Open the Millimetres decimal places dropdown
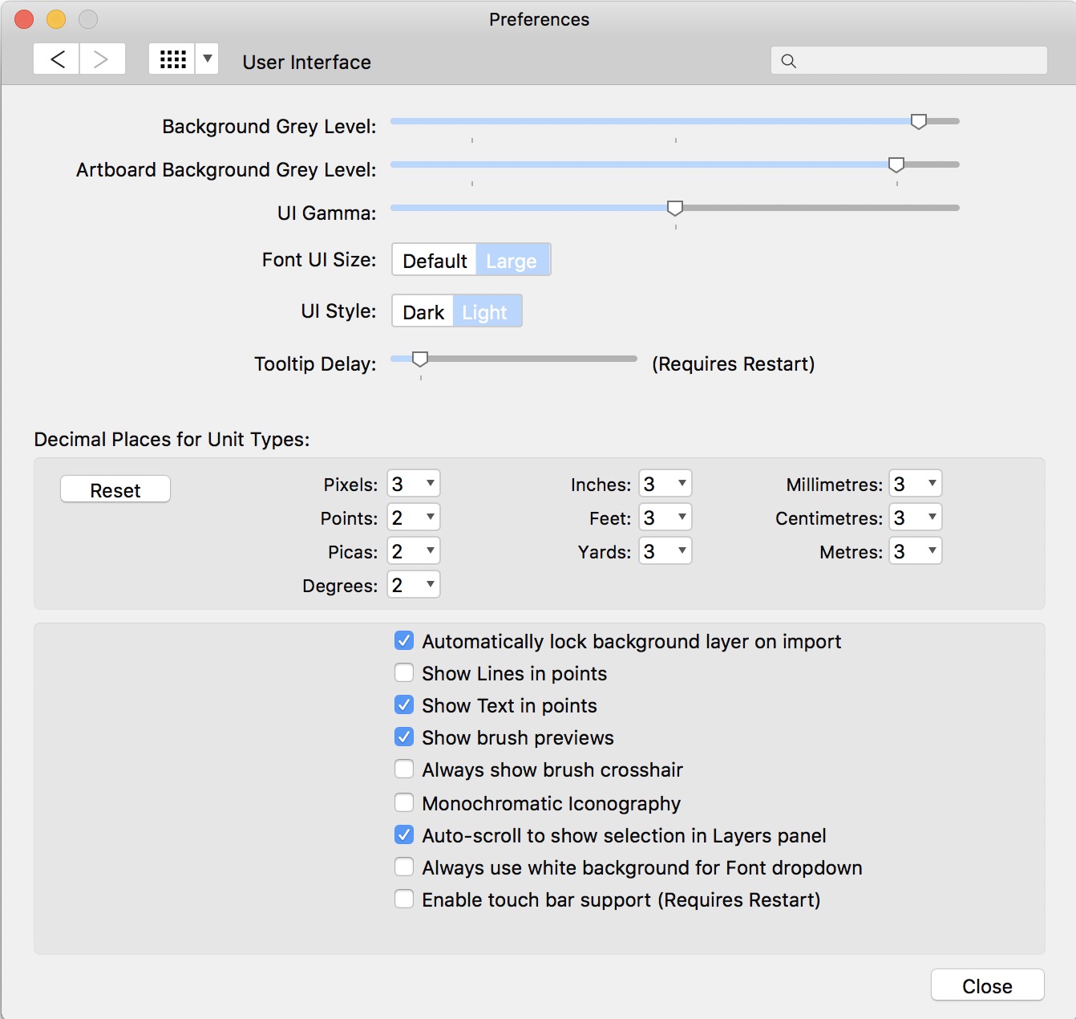Screen dimensions: 1076x1019 (x=915, y=484)
